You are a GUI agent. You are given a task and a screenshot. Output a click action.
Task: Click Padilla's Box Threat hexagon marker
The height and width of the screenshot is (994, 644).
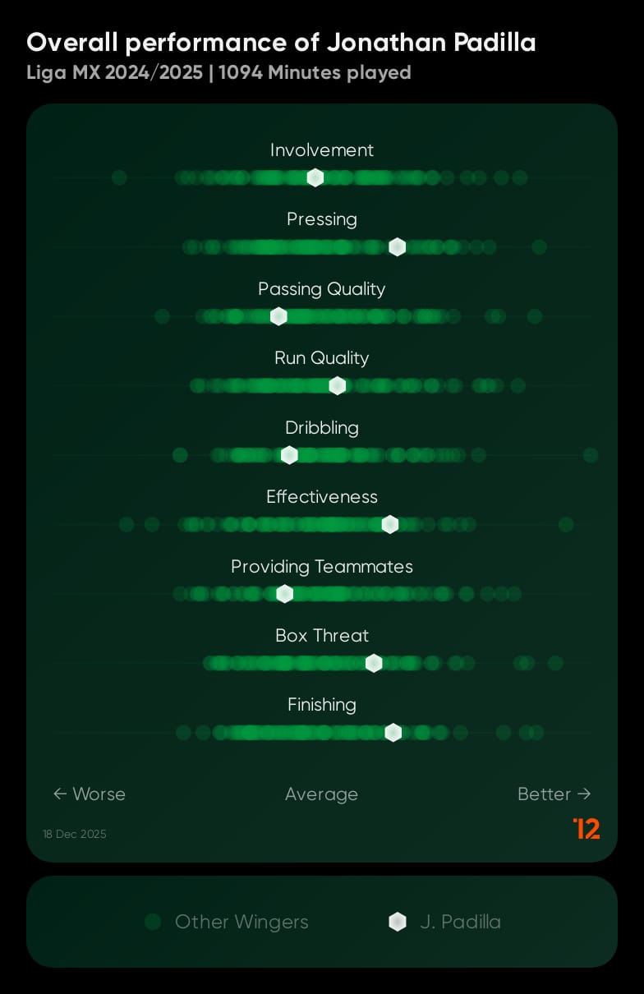point(374,663)
